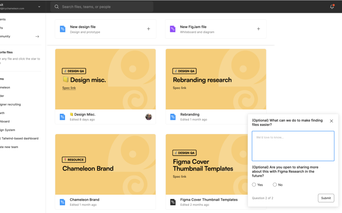Click the plus on New FigJam file
342x213 pixels.
pyautogui.click(x=259, y=29)
